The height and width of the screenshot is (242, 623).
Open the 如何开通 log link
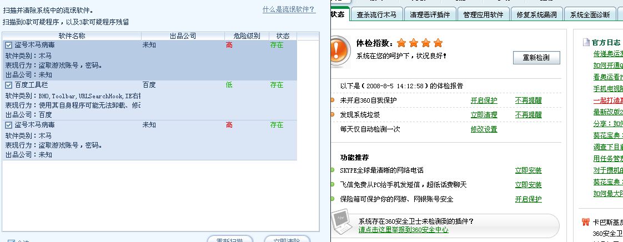(609, 65)
